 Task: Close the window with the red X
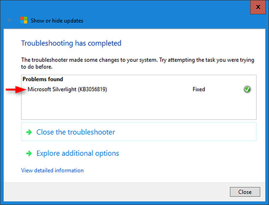point(258,7)
